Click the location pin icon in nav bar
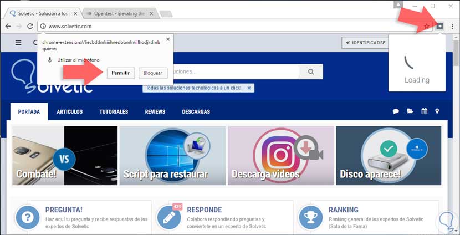The width and height of the screenshot is (460, 235). point(437,111)
